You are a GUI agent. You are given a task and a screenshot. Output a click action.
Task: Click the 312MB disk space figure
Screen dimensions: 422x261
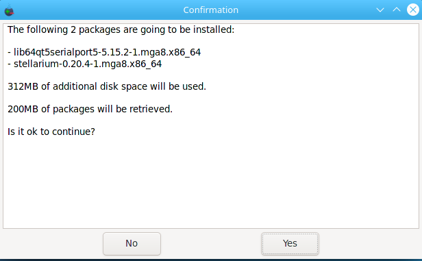[x=23, y=86]
